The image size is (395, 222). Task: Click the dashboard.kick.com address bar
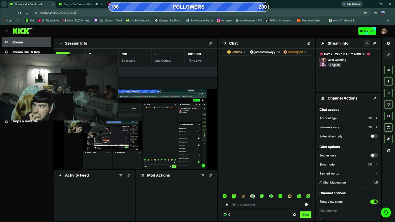pyautogui.click(x=197, y=13)
